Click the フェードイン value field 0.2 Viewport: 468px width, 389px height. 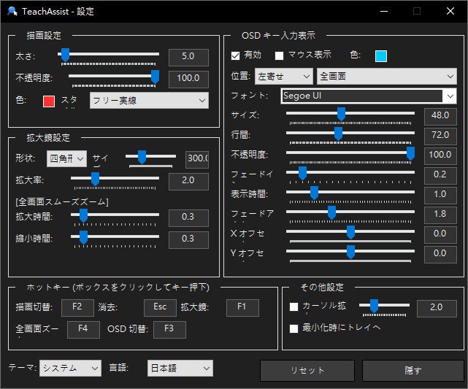pyautogui.click(x=440, y=176)
